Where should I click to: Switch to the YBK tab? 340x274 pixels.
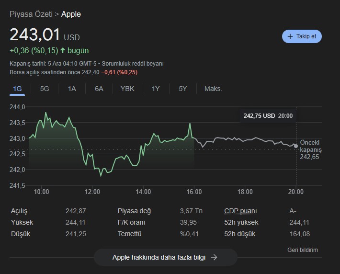click(x=127, y=89)
